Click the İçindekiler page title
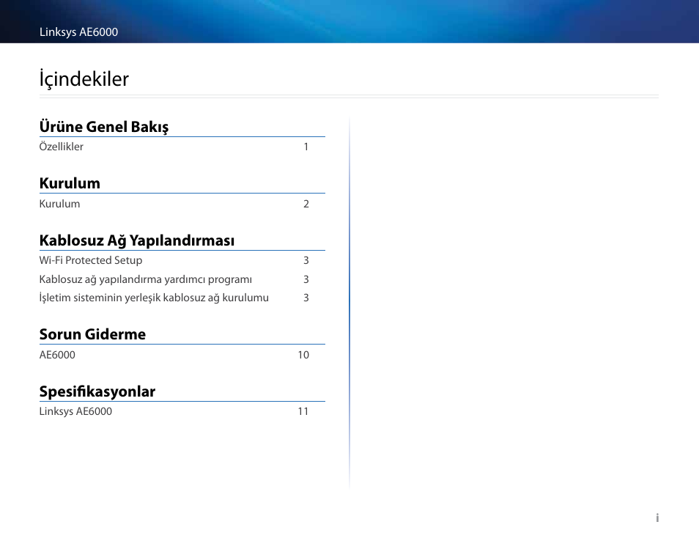This screenshot has width=699, height=541. coord(84,79)
